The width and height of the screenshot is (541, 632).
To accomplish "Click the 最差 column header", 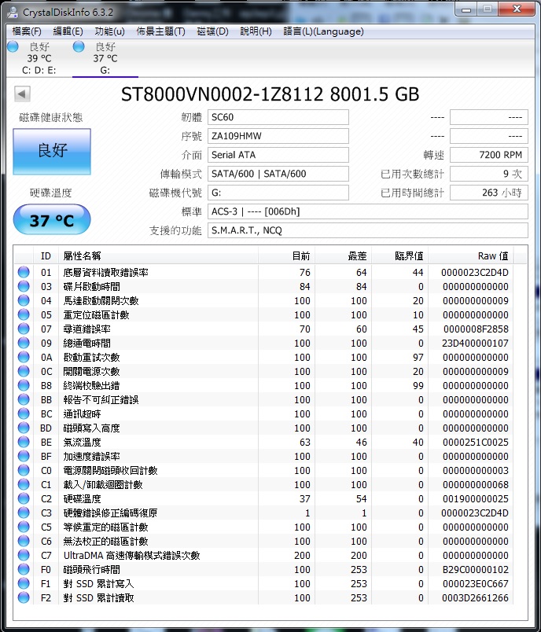I will pos(344,256).
